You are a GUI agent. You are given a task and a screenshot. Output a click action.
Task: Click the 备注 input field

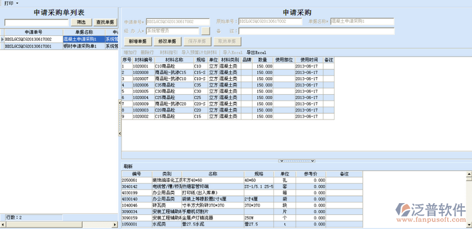point(316,31)
